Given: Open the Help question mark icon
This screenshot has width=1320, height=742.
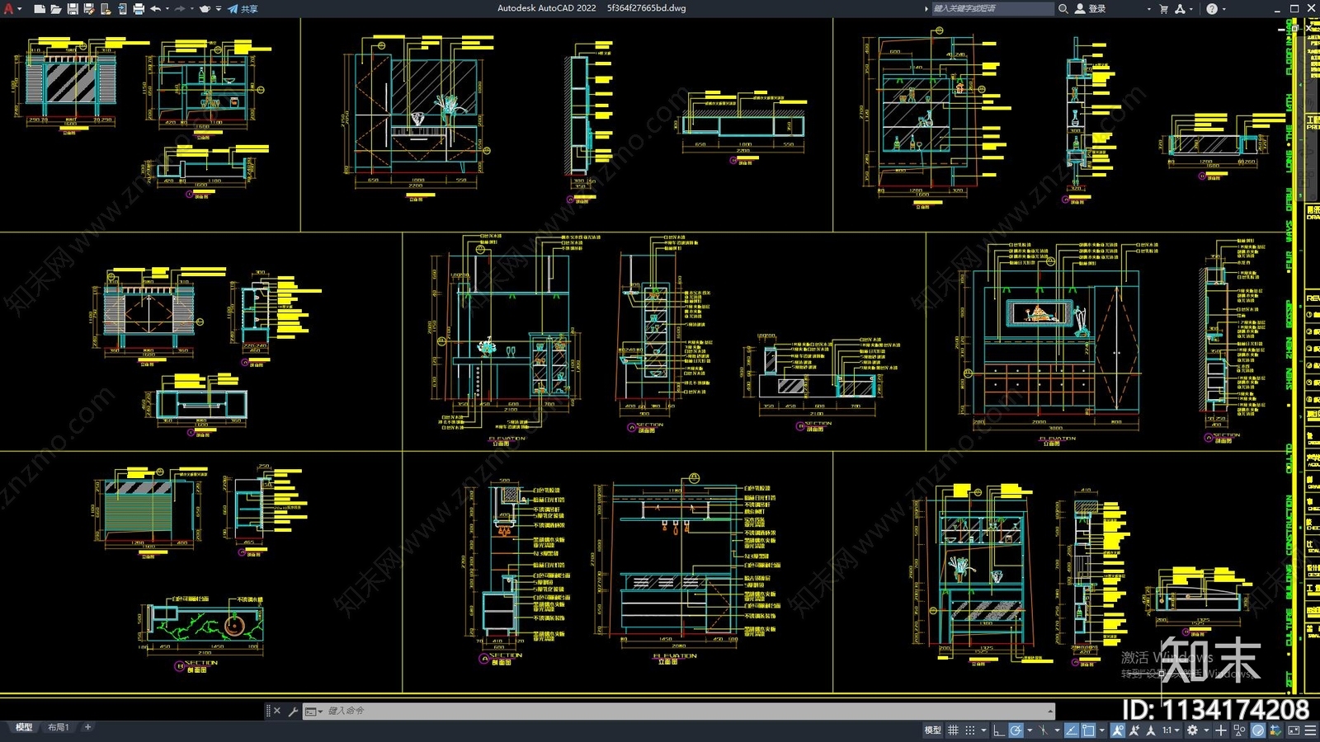Looking at the screenshot, I should [1211, 8].
